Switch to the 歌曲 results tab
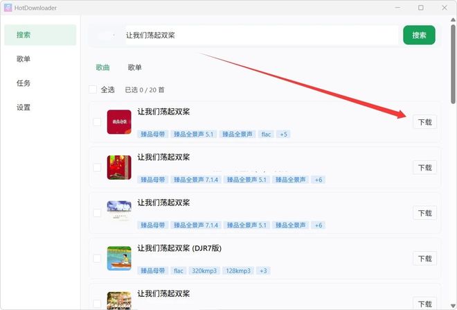The width and height of the screenshot is (457, 310). pyautogui.click(x=103, y=67)
